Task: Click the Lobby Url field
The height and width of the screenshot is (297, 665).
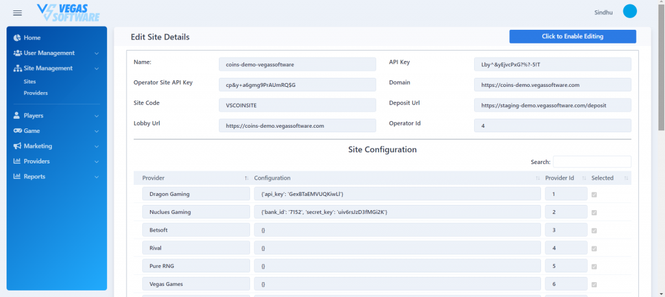Action: (297, 125)
